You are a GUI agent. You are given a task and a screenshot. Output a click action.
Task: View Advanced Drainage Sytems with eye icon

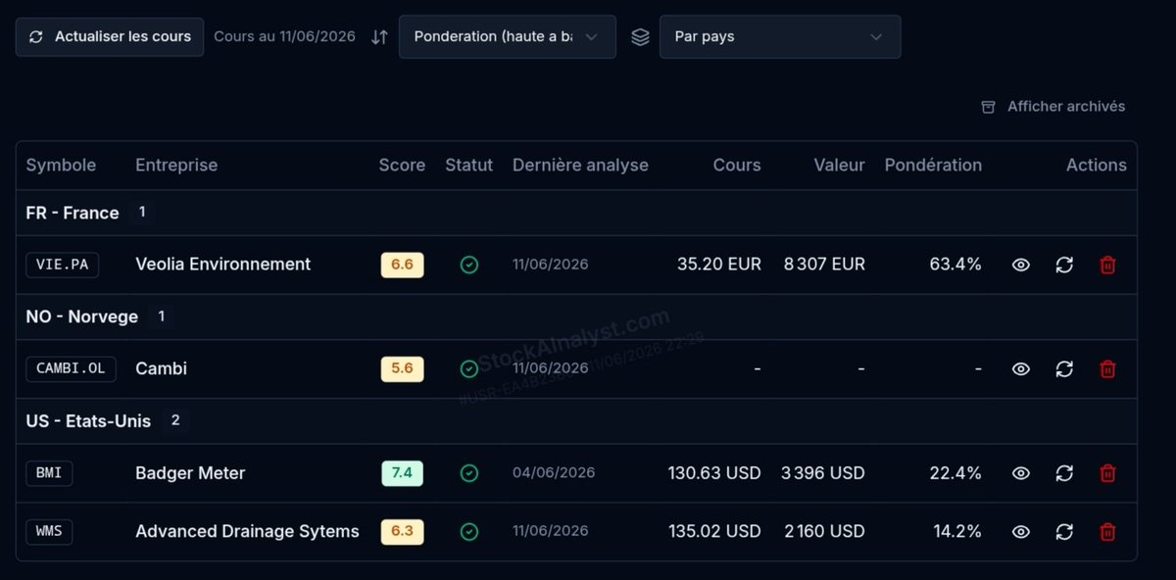(1020, 531)
